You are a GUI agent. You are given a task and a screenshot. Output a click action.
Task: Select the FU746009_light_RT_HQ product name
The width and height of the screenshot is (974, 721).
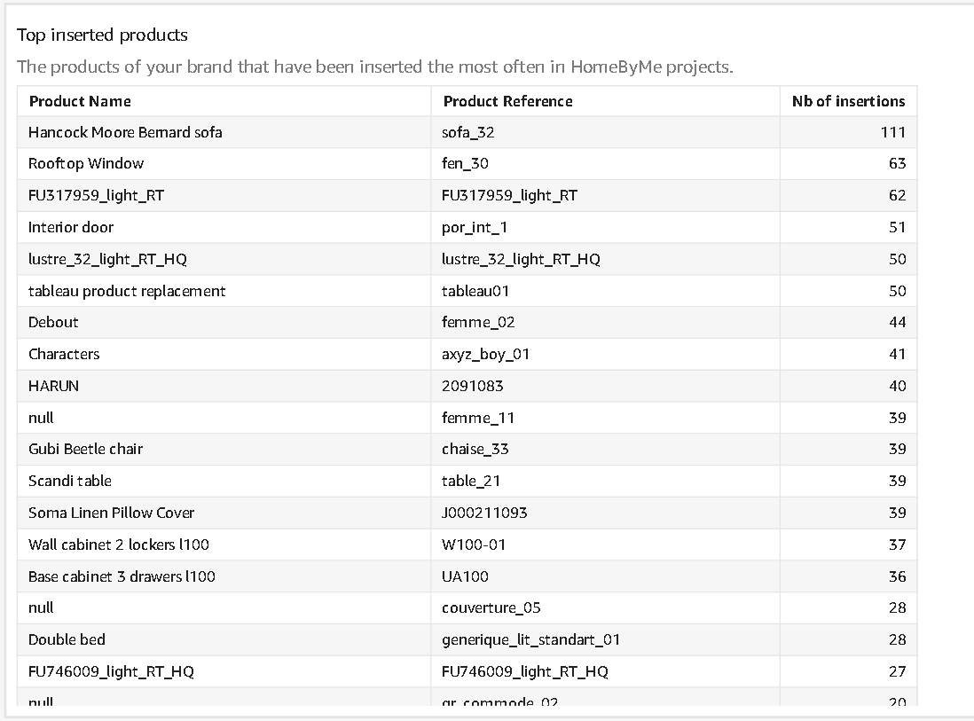[x=111, y=671]
